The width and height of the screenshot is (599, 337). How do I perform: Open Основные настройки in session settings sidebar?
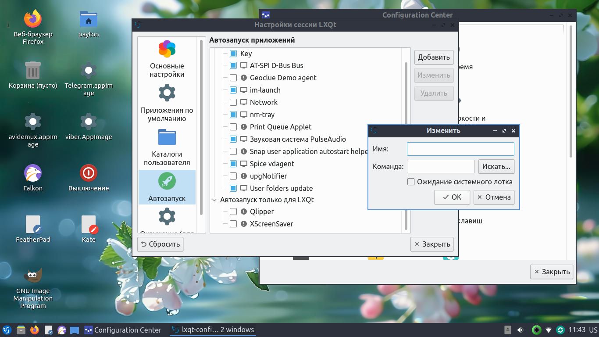coord(167,59)
